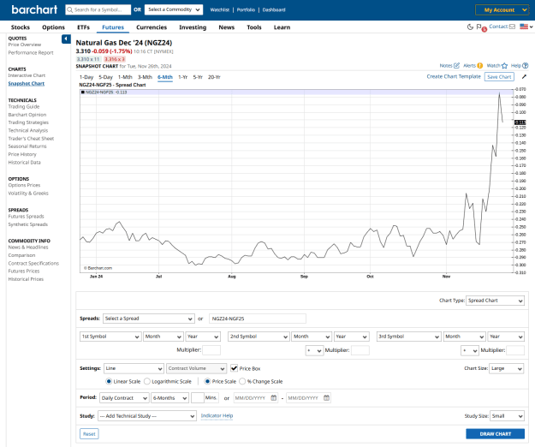Viewport: 535px width, 447px height.
Task: Open the My Account dropdown
Action: tap(502, 10)
